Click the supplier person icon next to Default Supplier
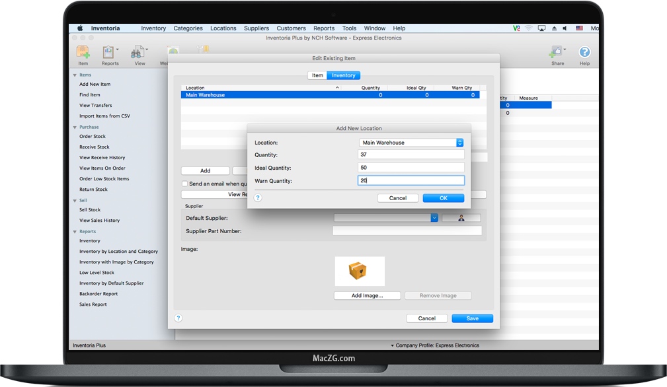 [460, 217]
